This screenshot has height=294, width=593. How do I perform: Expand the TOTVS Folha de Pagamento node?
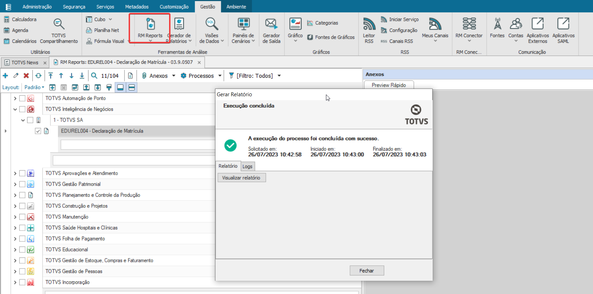15,239
